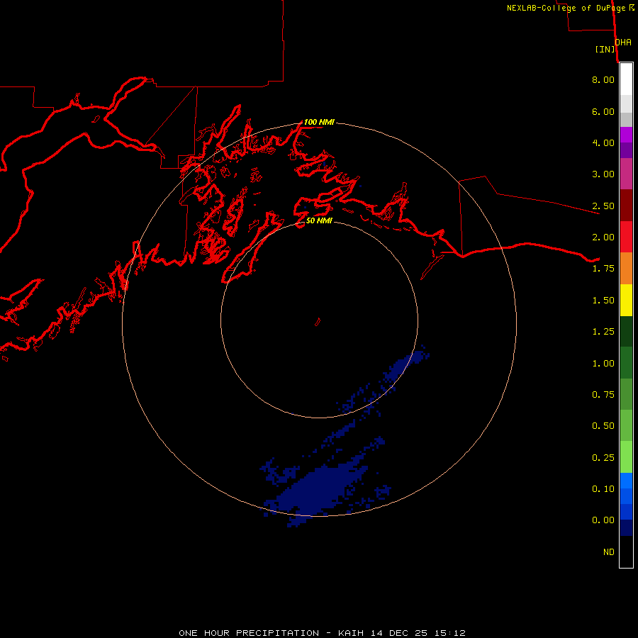
Task: Pick the black ND swatch
Action: point(626,552)
